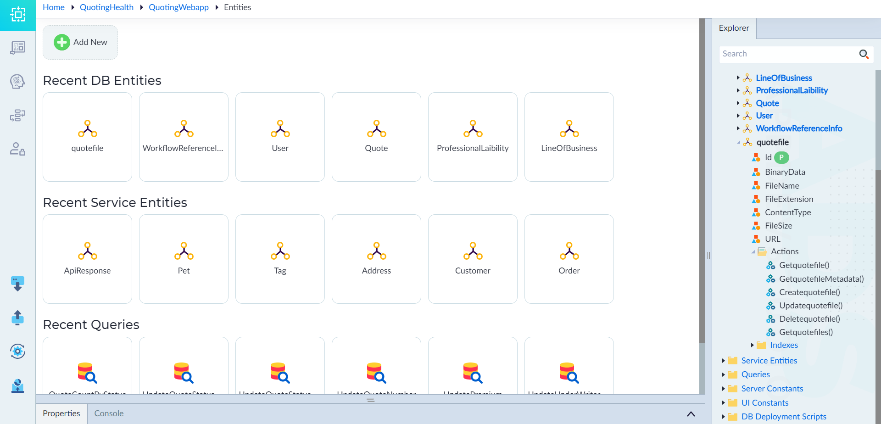The height and width of the screenshot is (424, 881).
Task: Click the Explorer Search input field
Action: pyautogui.click(x=788, y=54)
